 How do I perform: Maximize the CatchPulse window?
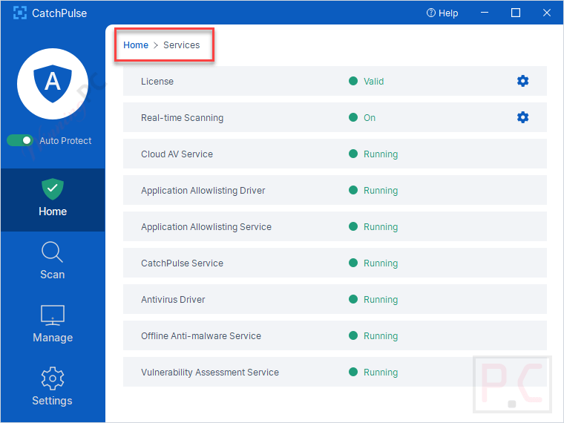(516, 13)
